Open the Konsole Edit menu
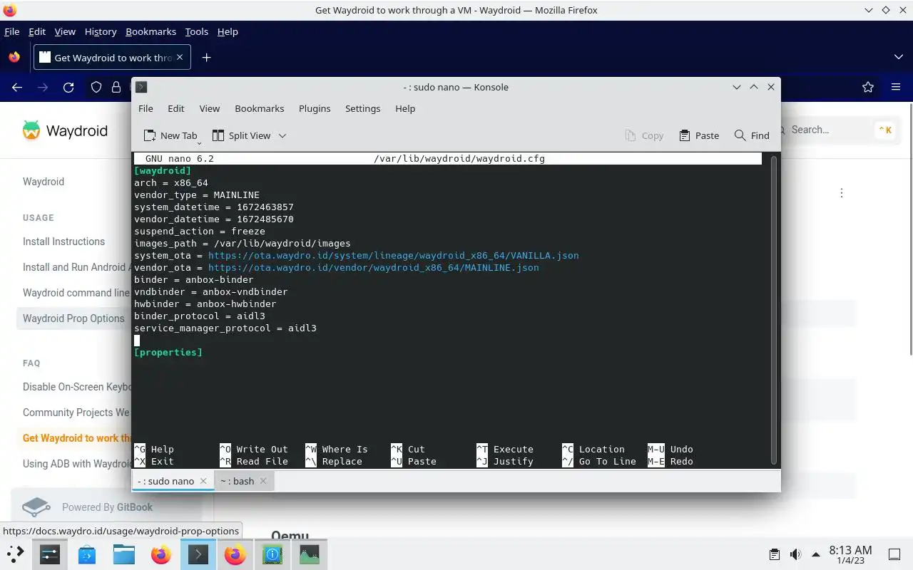Image resolution: width=913 pixels, height=570 pixels. click(176, 108)
